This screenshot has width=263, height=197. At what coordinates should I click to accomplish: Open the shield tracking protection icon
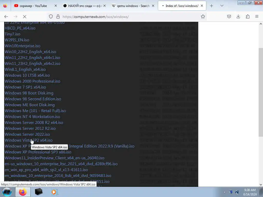click(51, 16)
